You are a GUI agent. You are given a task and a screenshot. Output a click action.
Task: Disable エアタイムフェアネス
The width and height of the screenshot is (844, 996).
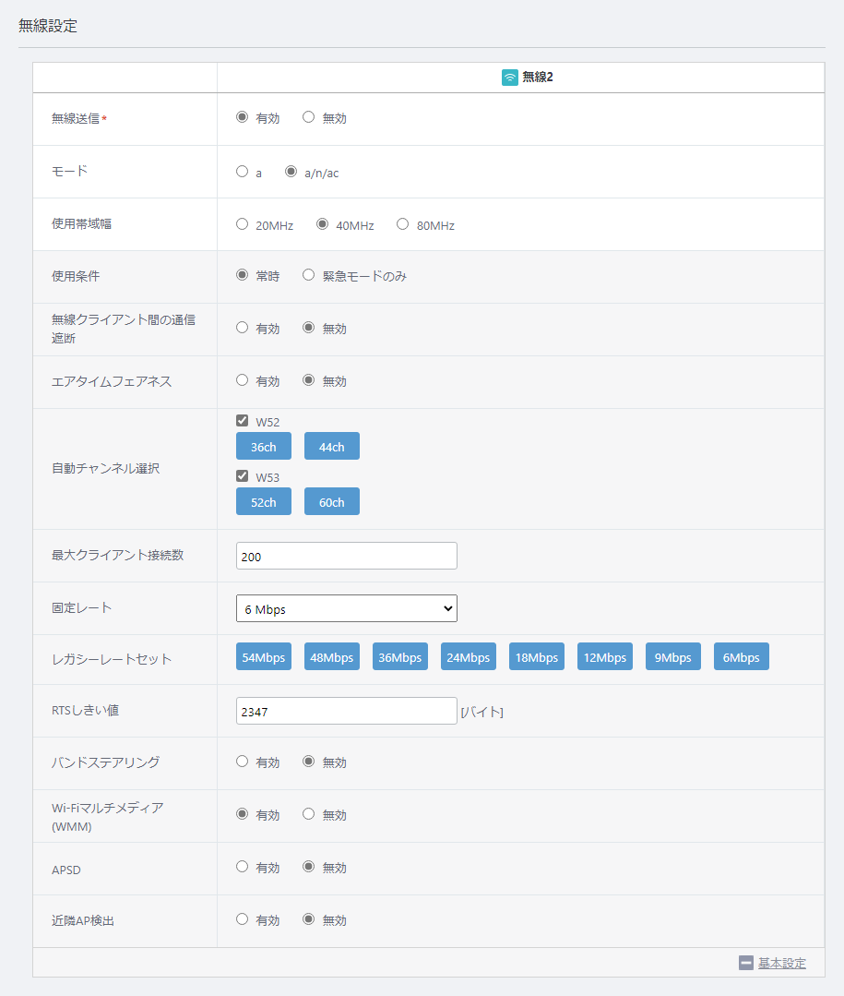click(x=308, y=380)
